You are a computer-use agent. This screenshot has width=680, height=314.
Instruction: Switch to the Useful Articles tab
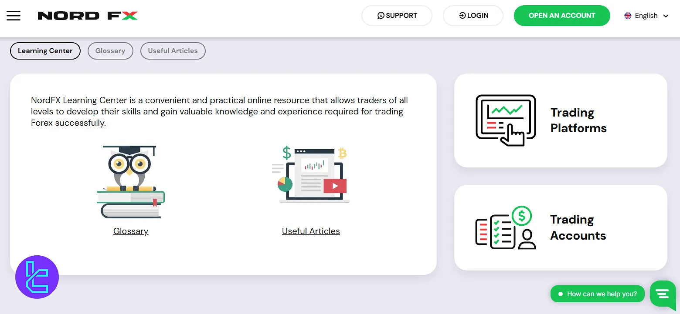pyautogui.click(x=173, y=51)
